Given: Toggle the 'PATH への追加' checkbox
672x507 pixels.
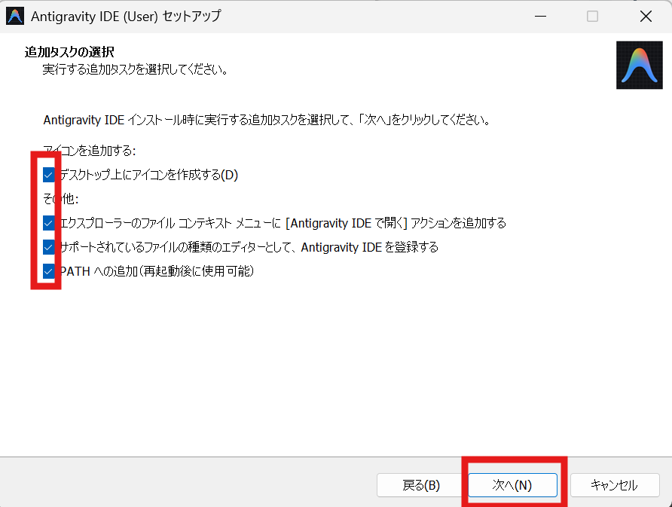Looking at the screenshot, I should pyautogui.click(x=48, y=271).
